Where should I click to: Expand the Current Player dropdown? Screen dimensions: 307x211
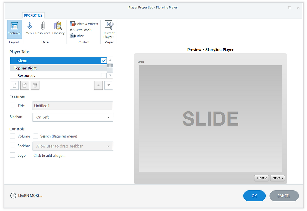[x=109, y=29]
